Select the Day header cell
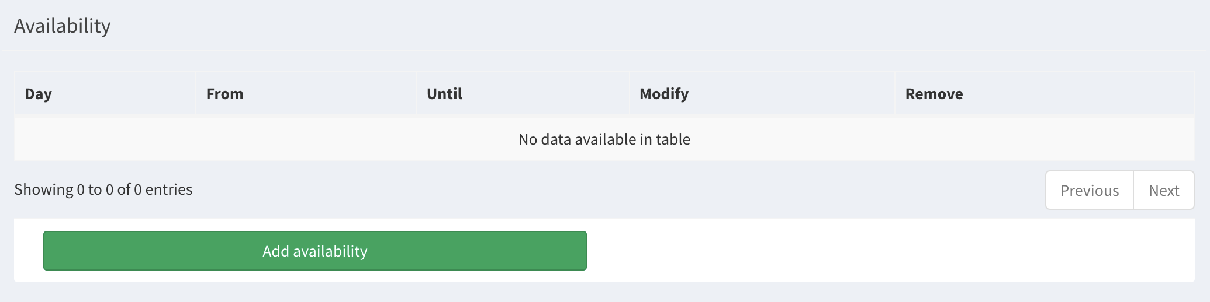This screenshot has height=302, width=1210. pyautogui.click(x=105, y=94)
